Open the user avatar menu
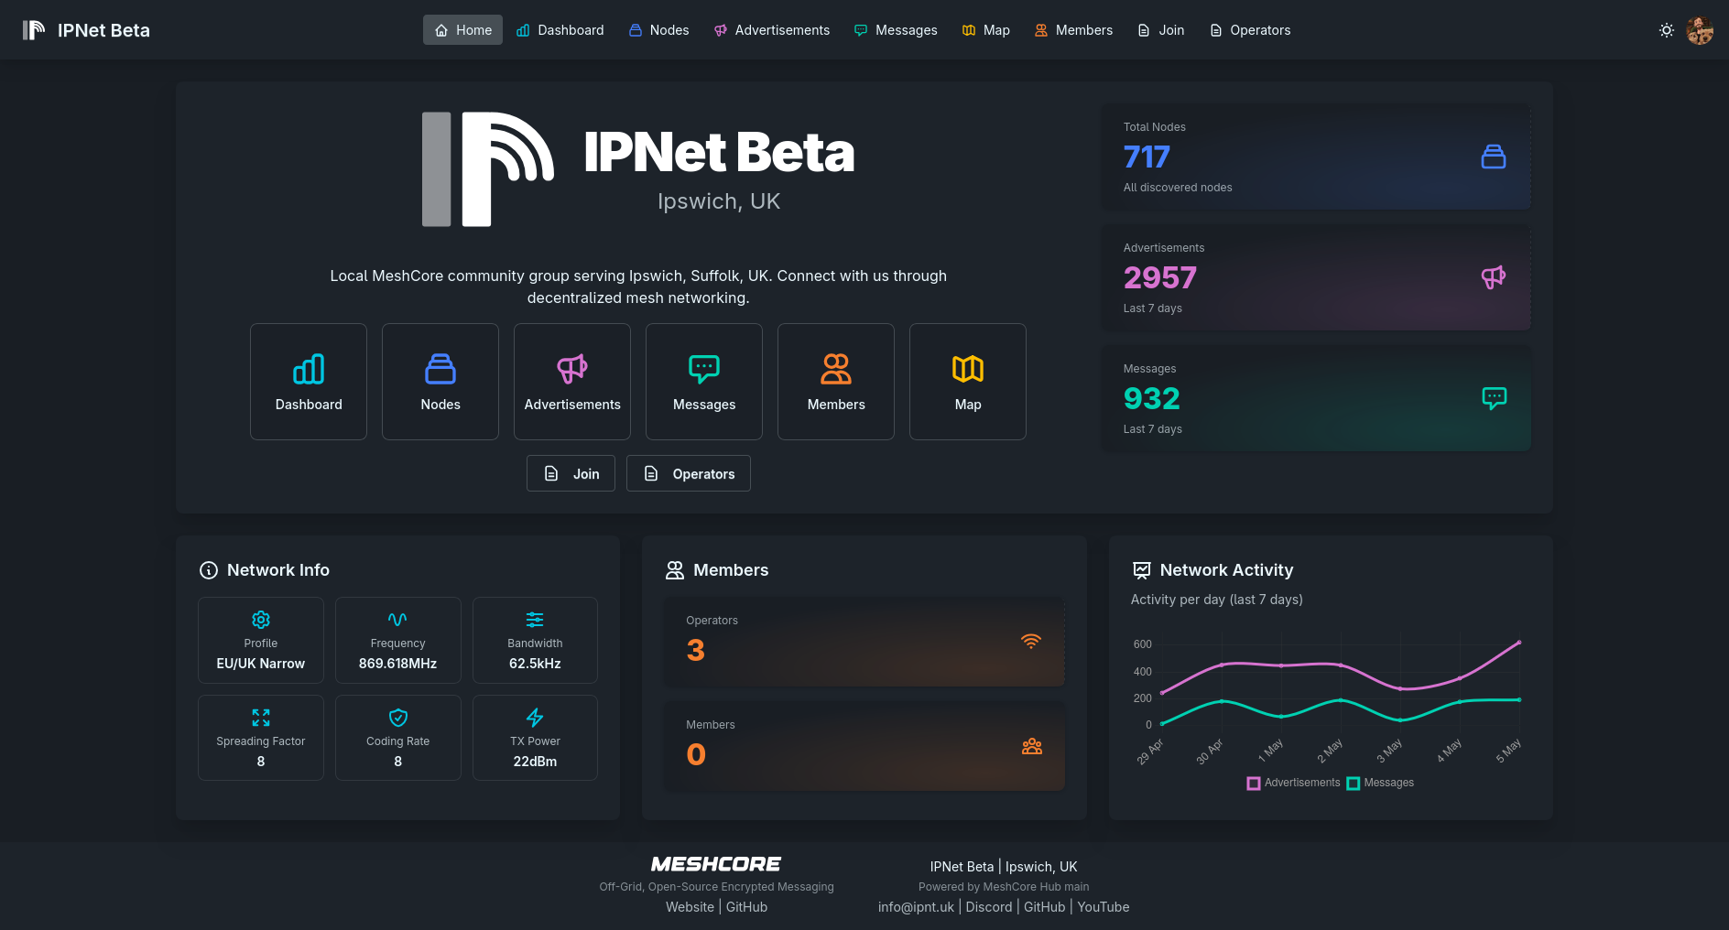The height and width of the screenshot is (930, 1729). pos(1700,30)
